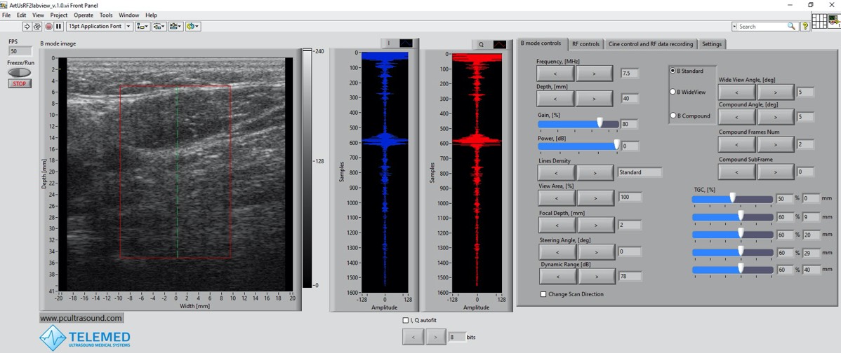
Task: Click the Lines Density field showing Standard
Action: pos(640,172)
